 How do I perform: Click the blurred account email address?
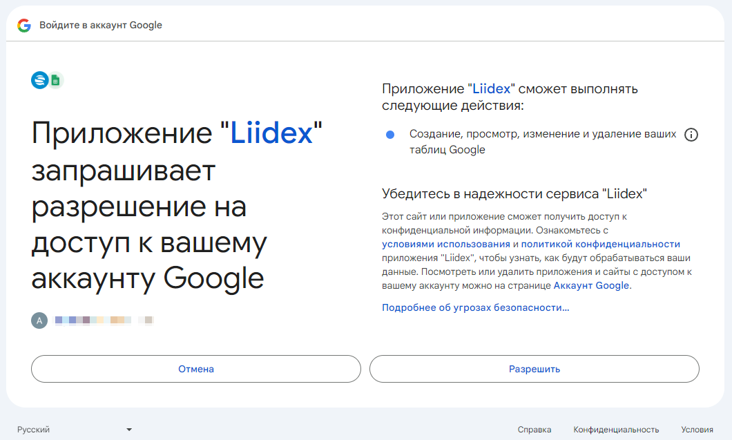tap(104, 321)
